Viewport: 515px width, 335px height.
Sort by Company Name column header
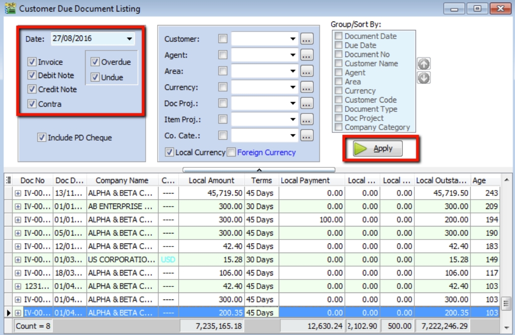(122, 180)
